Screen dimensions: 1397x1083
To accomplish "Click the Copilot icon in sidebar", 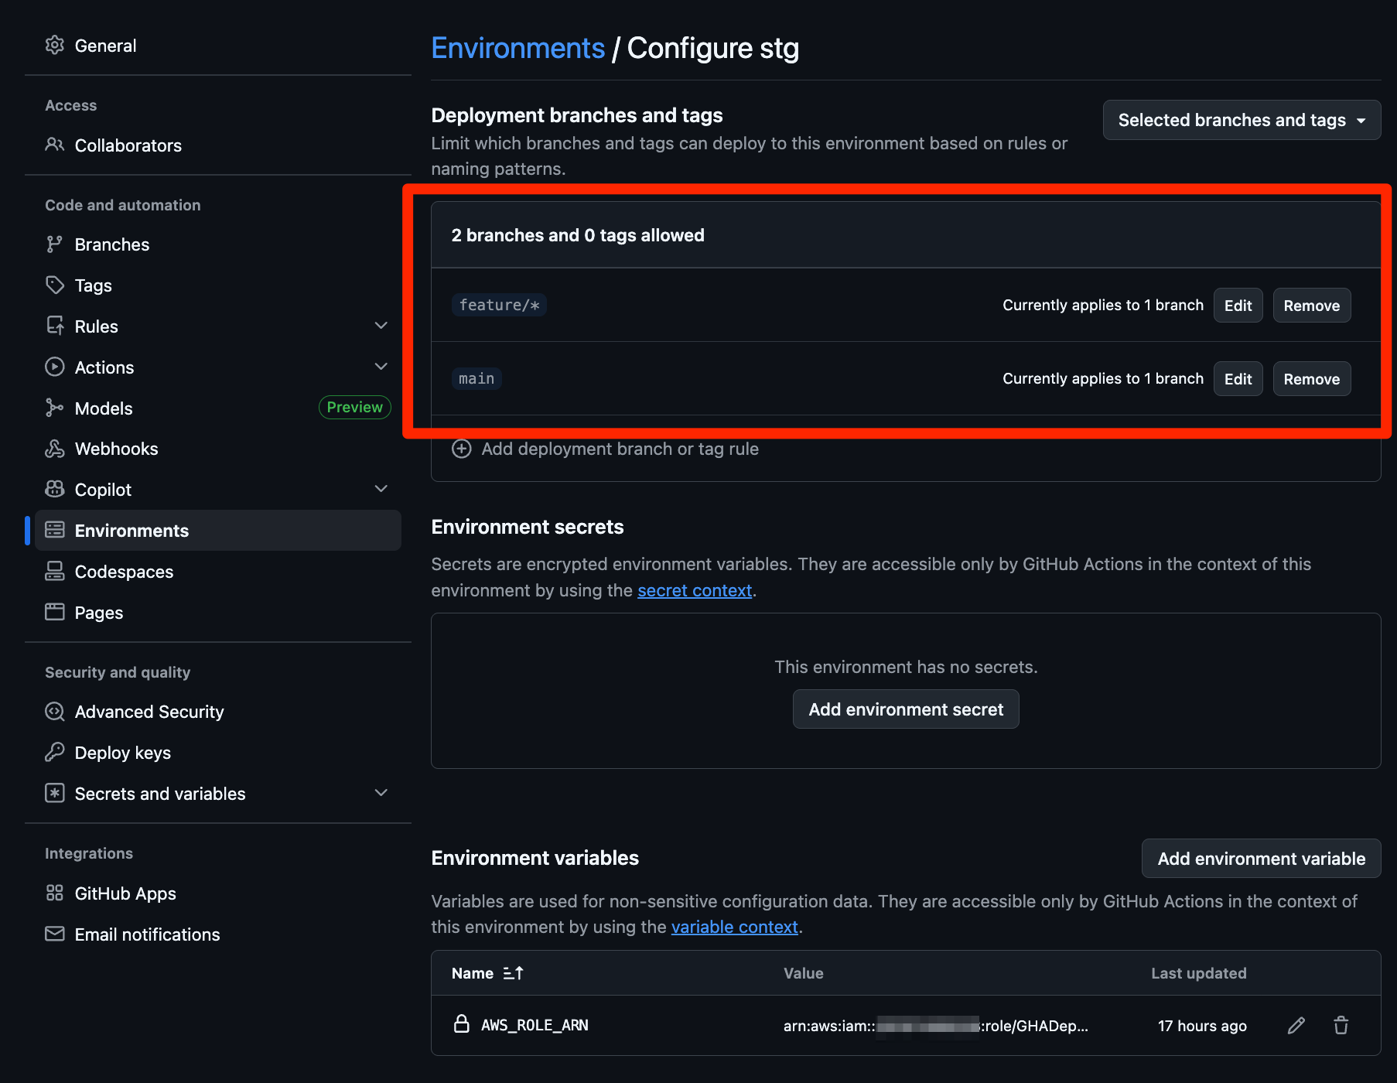I will (54, 490).
